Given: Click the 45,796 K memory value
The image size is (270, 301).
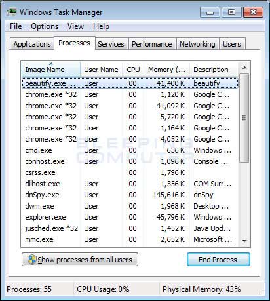Looking at the screenshot, I should [170, 217].
